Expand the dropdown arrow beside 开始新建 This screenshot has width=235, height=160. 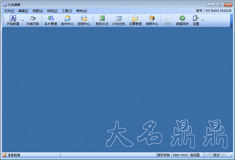[23, 20]
